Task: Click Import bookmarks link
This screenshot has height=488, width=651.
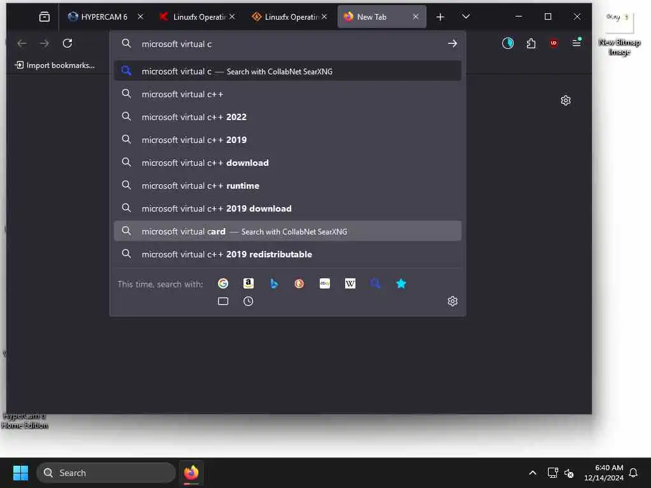Action: (55, 65)
